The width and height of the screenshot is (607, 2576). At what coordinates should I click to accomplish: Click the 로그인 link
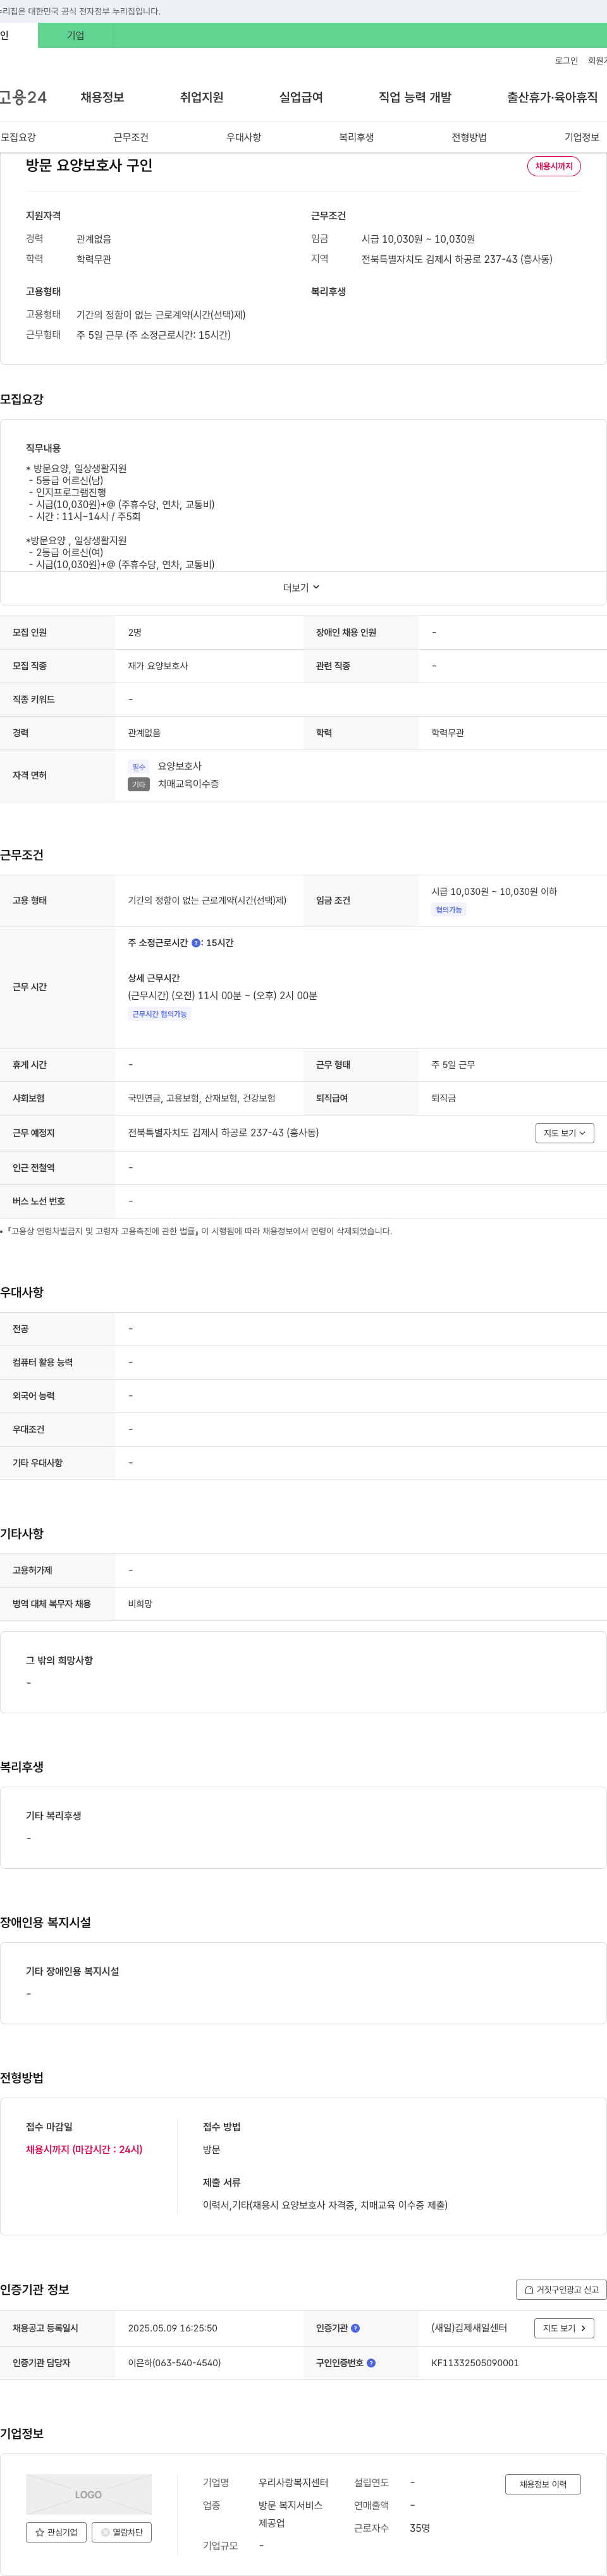point(566,61)
